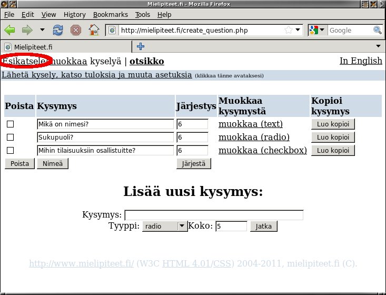Switch to the Mielipiteet.fi tab
Screen dimensions: 386x295
click(x=66, y=47)
